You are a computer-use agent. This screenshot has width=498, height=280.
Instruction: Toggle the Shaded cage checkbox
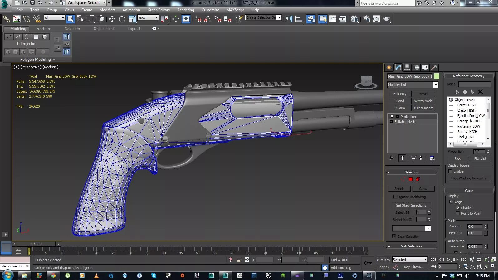tap(458, 208)
